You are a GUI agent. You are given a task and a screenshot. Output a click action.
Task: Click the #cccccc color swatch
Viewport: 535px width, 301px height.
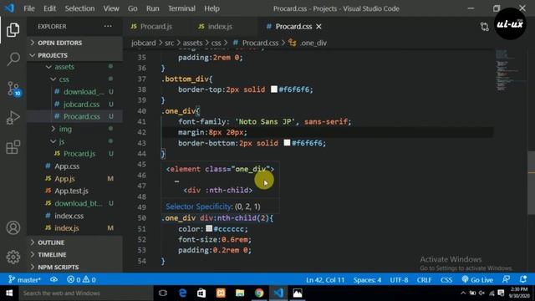click(x=209, y=228)
